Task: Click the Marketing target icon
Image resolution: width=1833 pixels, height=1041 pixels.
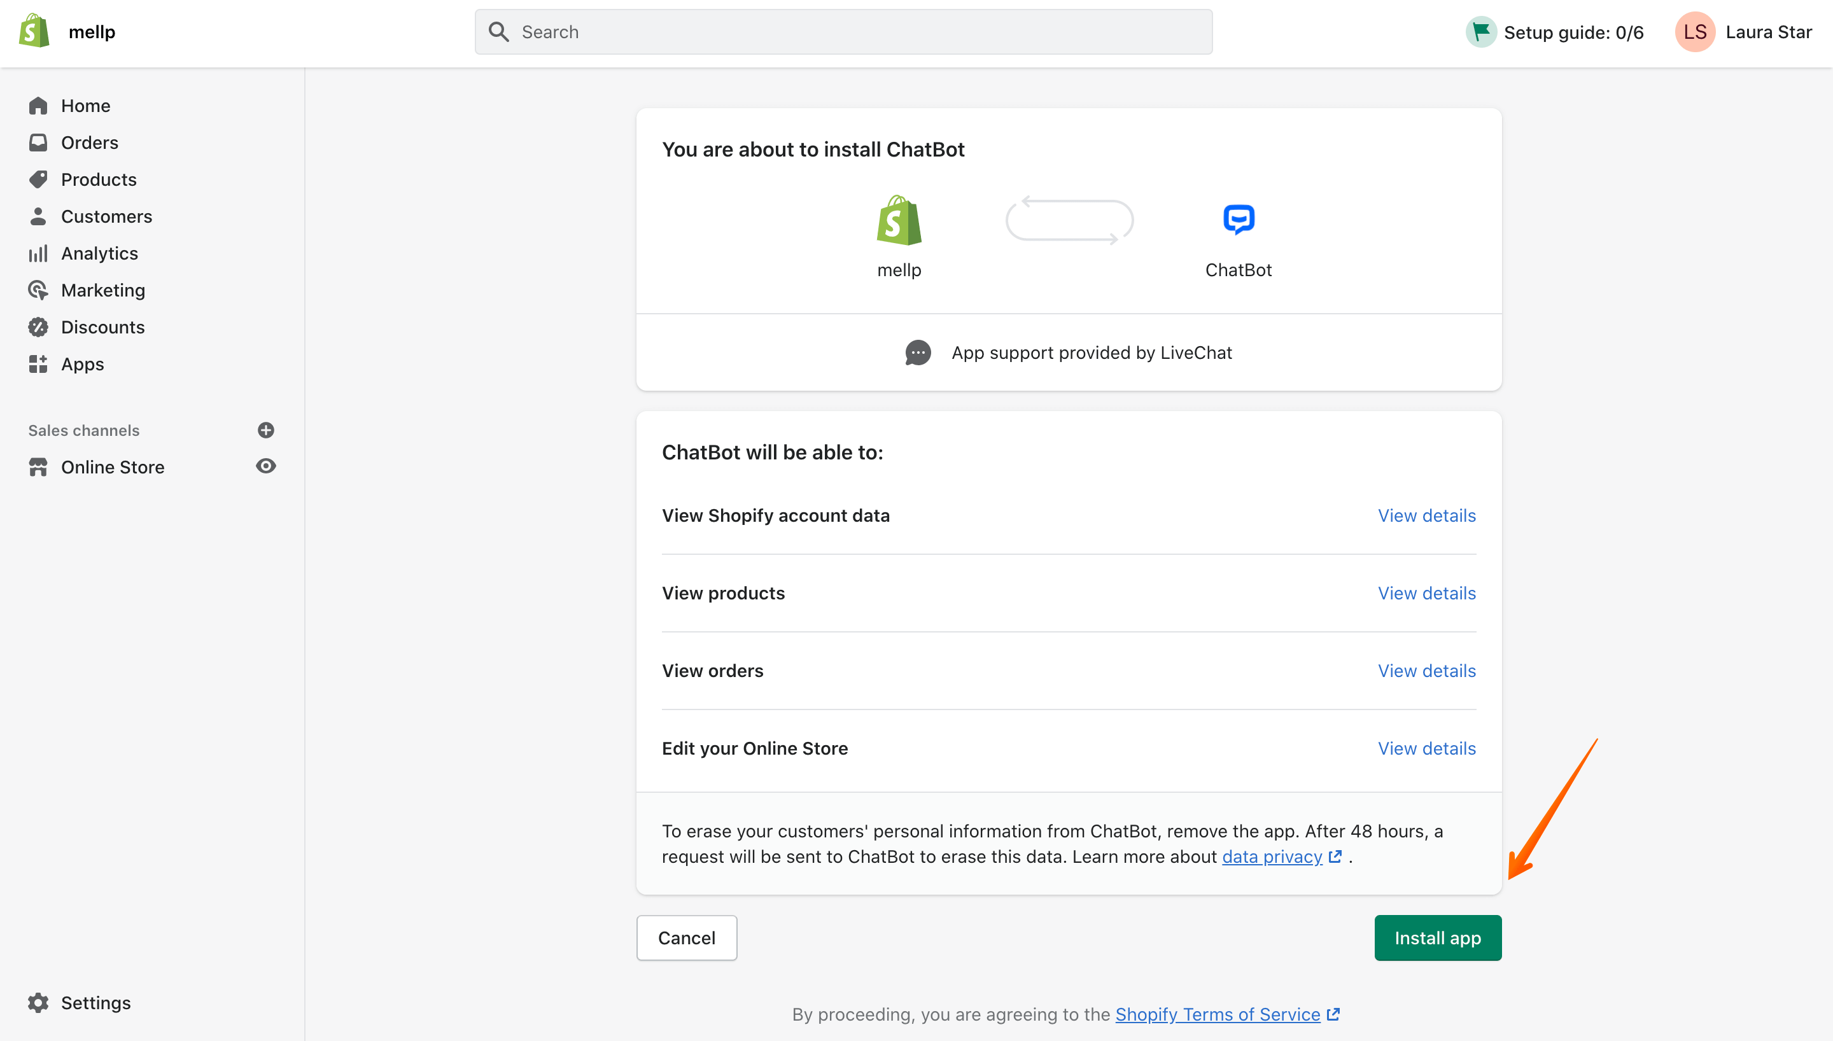Action: (x=38, y=290)
